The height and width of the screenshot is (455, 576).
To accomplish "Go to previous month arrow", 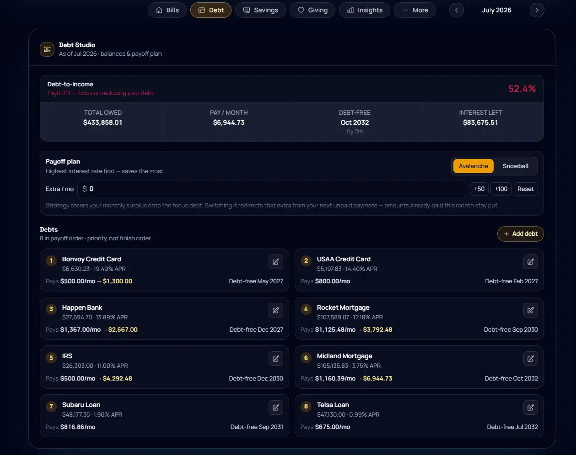I will 457,10.
